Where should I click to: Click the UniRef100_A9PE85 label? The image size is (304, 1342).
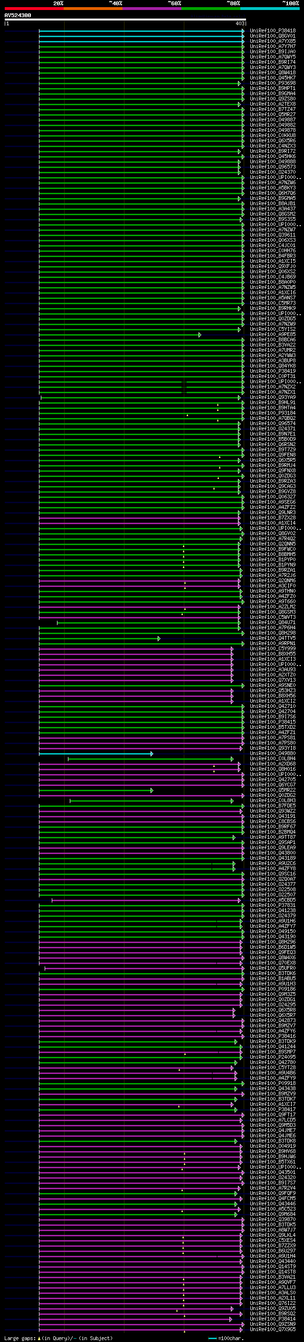click(x=273, y=335)
